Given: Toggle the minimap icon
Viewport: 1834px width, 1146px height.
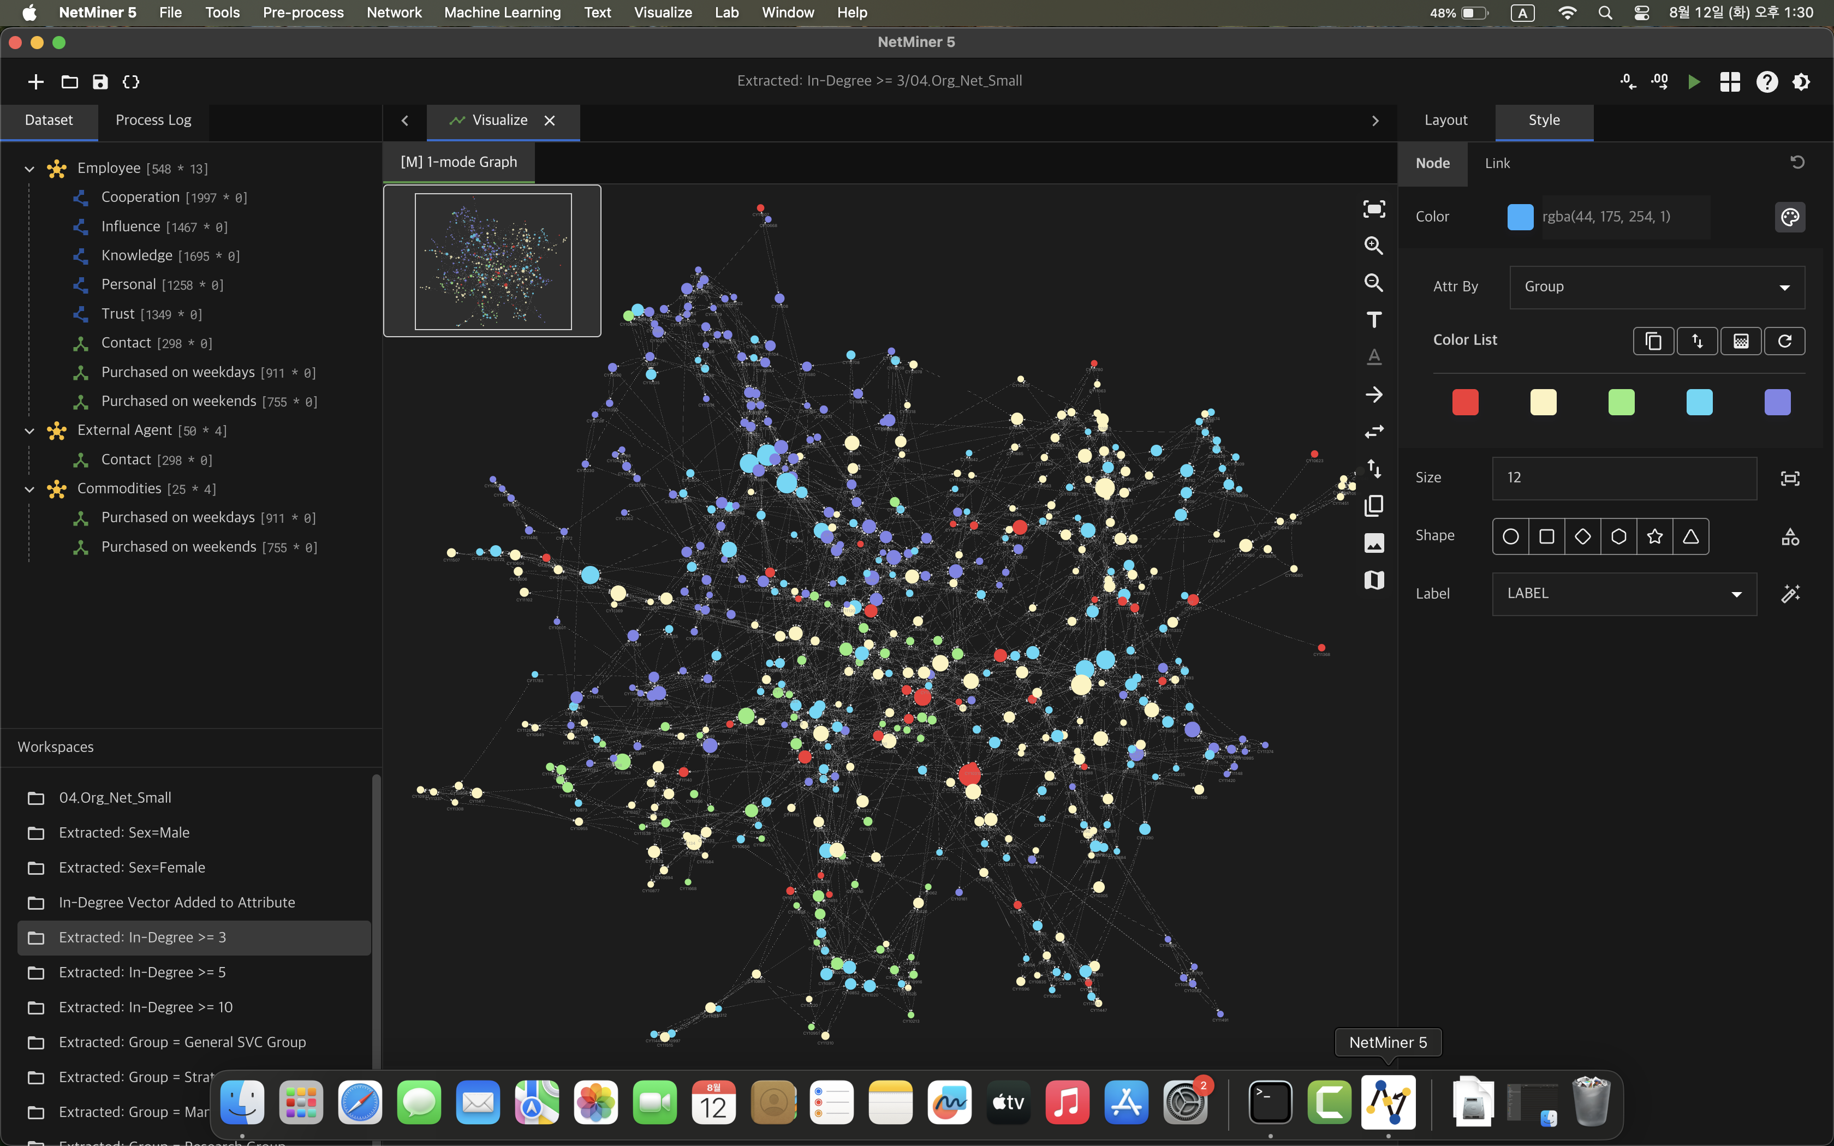Looking at the screenshot, I should (x=1374, y=580).
